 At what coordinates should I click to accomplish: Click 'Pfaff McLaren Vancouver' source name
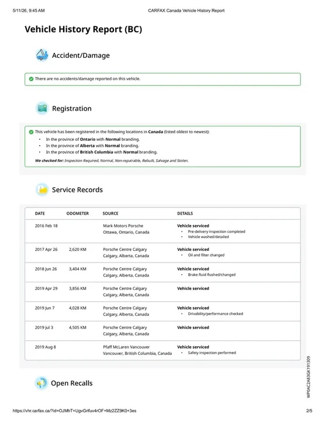pos(126,347)
